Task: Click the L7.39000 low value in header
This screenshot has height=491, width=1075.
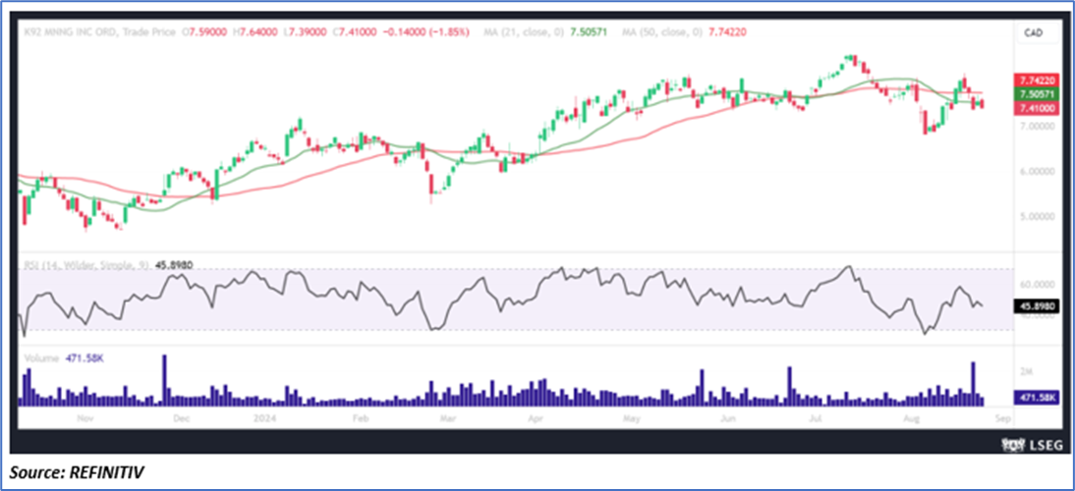Action: [305, 32]
